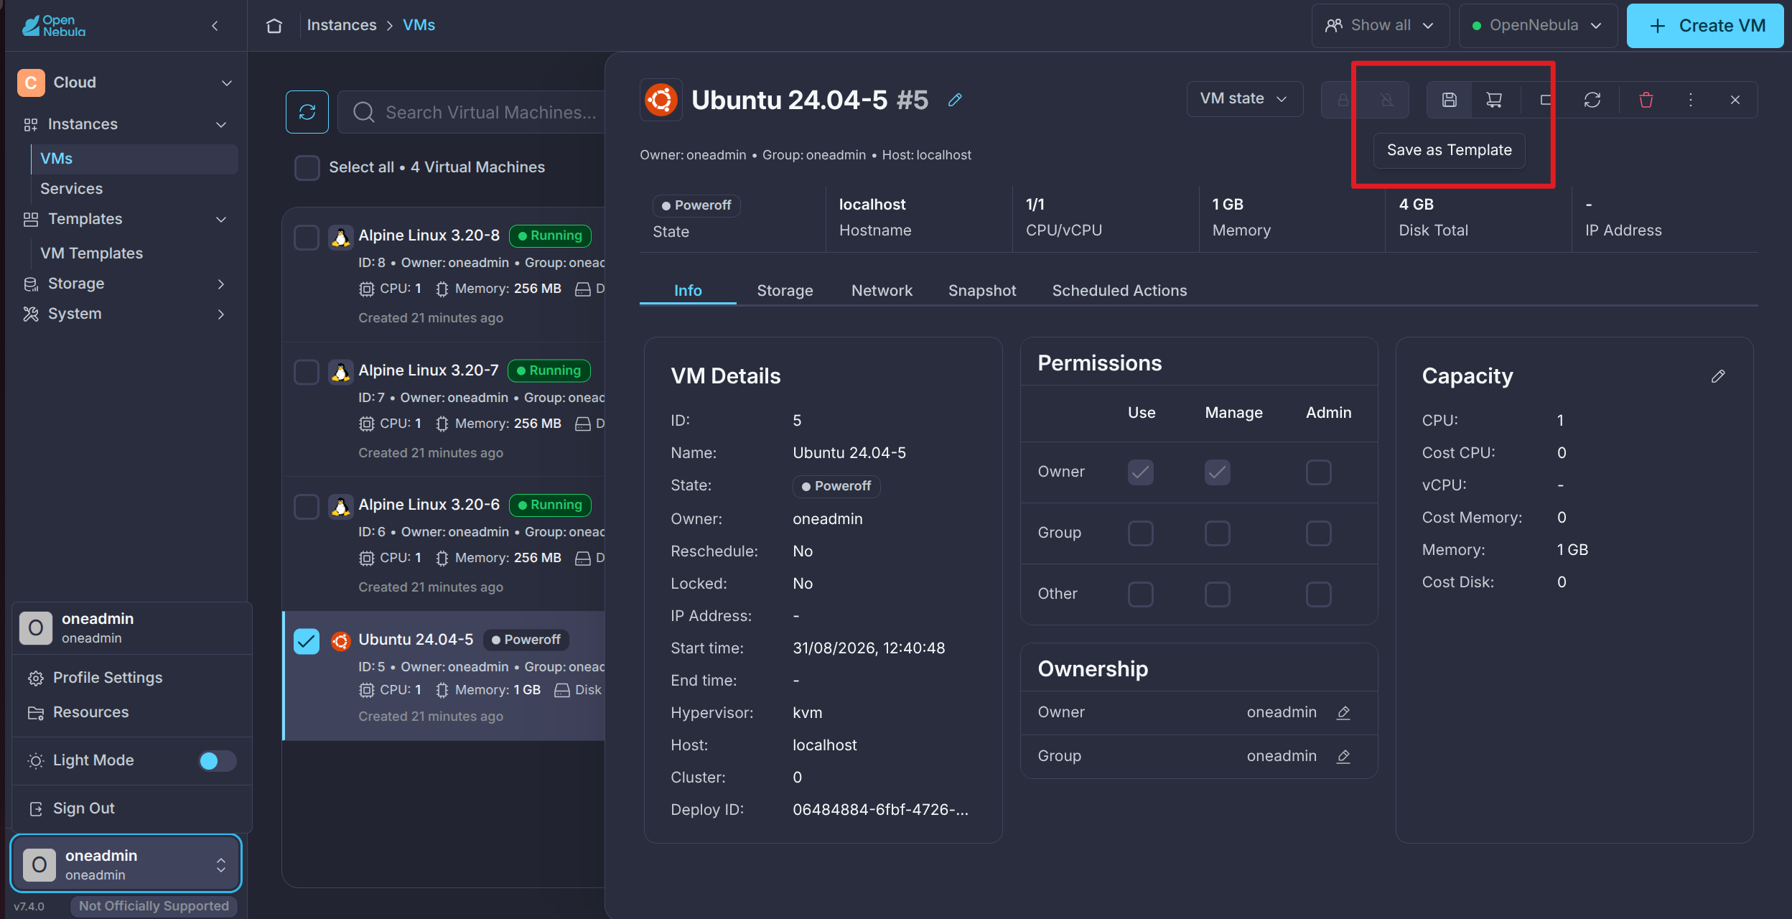
Task: Switch to the Network tab
Action: (x=882, y=291)
